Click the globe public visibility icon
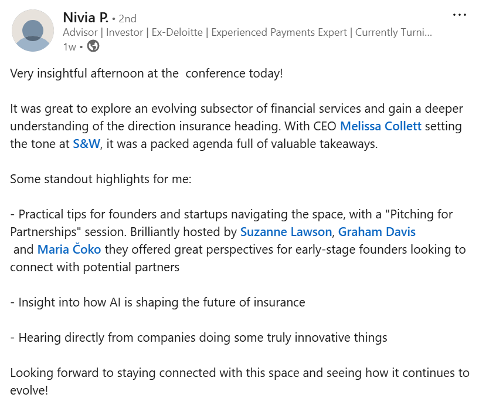 [x=93, y=46]
